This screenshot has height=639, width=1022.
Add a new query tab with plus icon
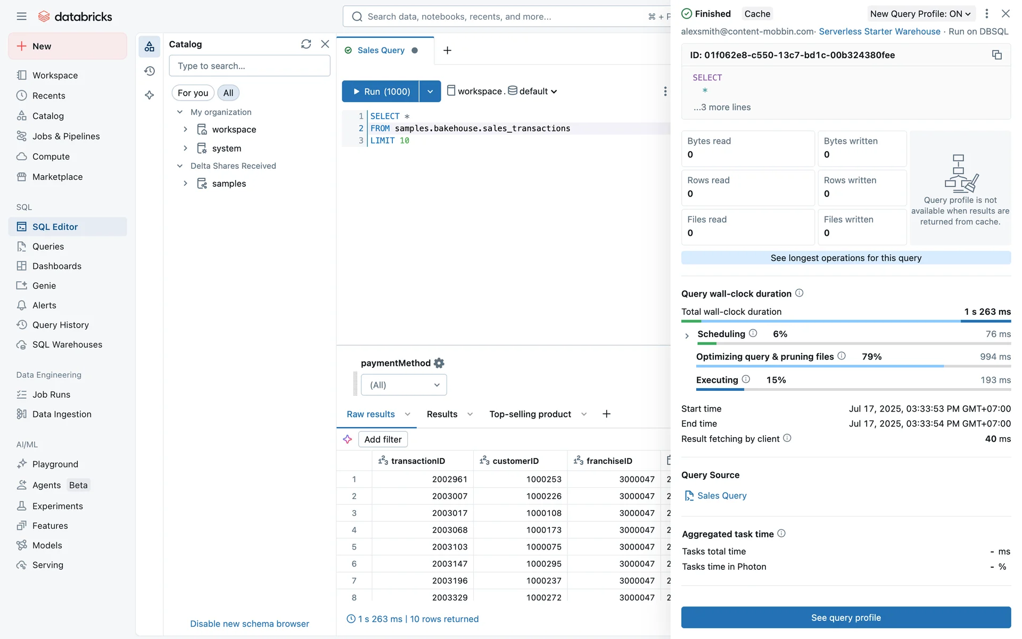tap(447, 50)
